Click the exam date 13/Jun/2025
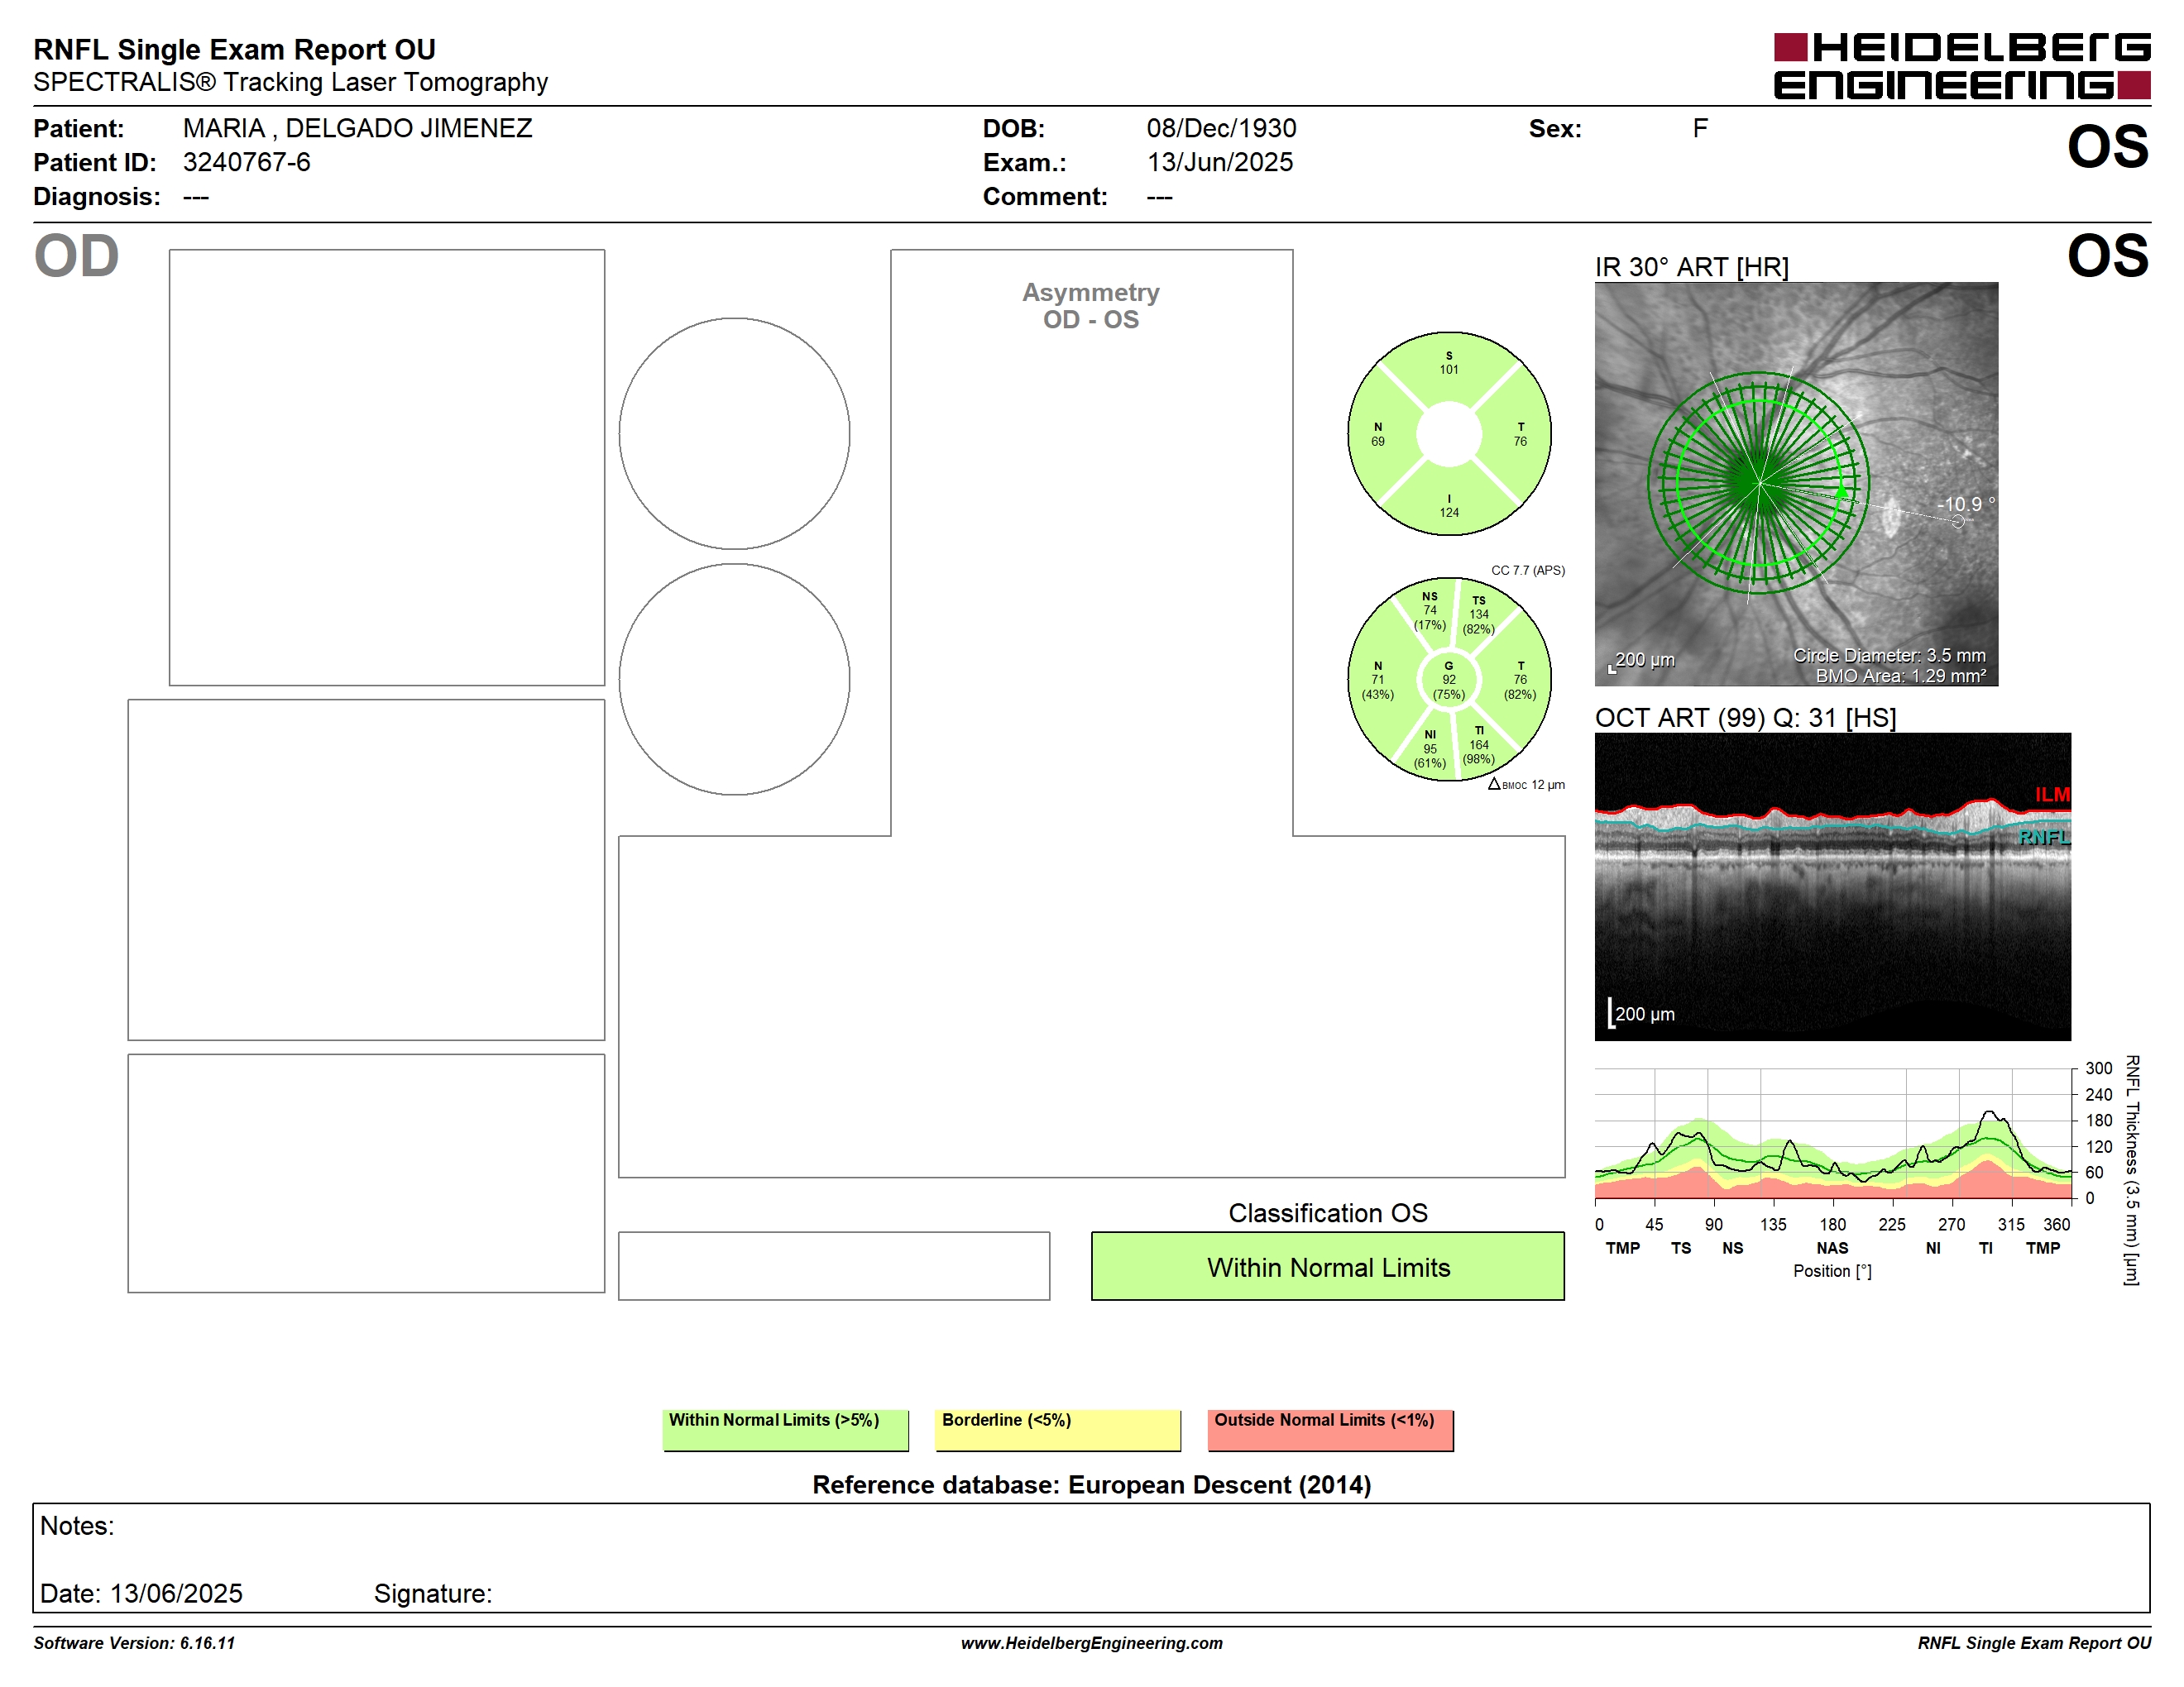The height and width of the screenshot is (1687, 2184). (x=1220, y=162)
